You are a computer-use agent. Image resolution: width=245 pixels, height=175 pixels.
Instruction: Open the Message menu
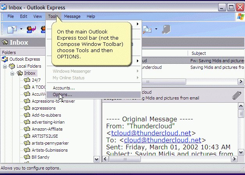72,16
